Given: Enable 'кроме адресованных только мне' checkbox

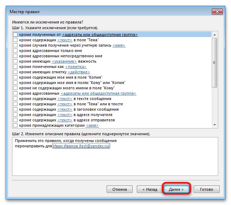Looking at the screenshot, I should pos(15,51).
